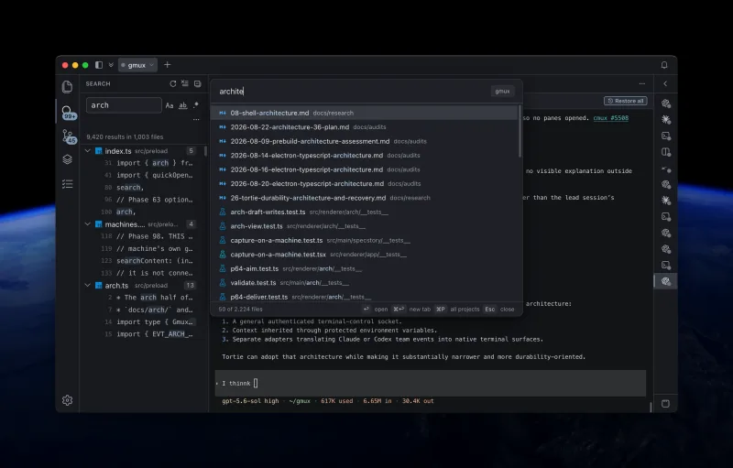This screenshot has height=468, width=733.
Task: Open source control icon with 45 badge
Action: pyautogui.click(x=69, y=136)
